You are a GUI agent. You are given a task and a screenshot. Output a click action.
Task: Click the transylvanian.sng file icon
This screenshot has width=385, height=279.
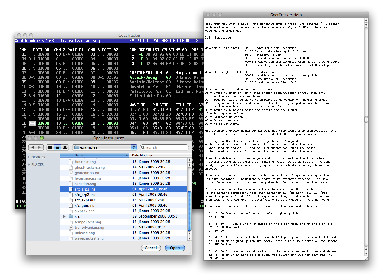point(71,227)
